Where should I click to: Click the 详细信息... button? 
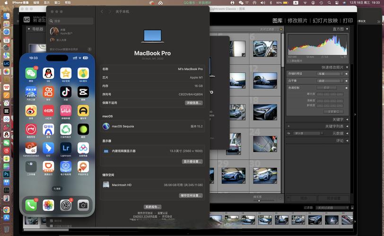[x=193, y=102]
